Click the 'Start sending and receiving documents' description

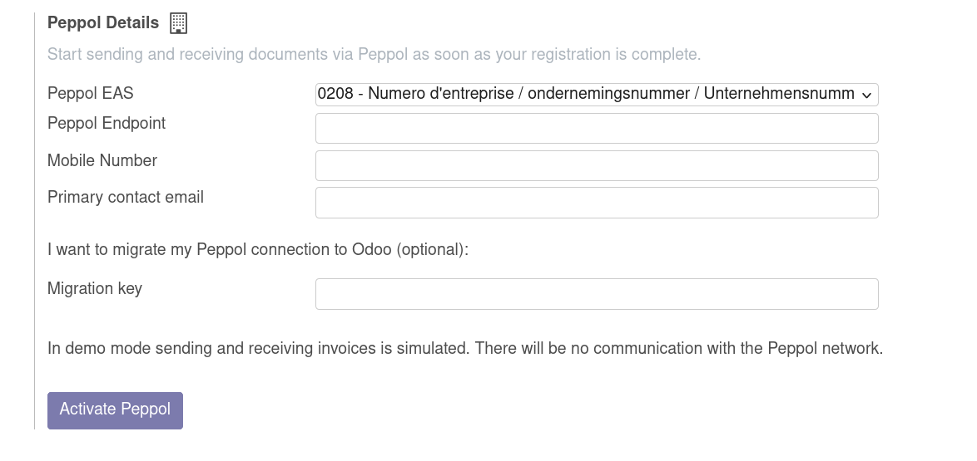click(x=374, y=55)
